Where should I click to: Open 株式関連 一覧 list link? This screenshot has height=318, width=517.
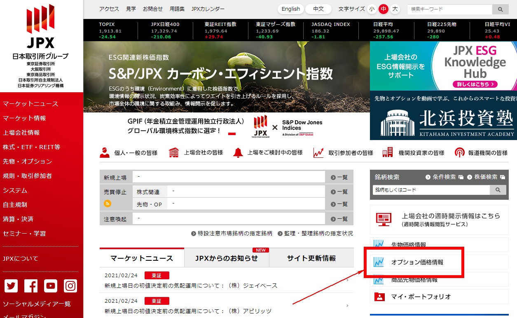point(339,192)
